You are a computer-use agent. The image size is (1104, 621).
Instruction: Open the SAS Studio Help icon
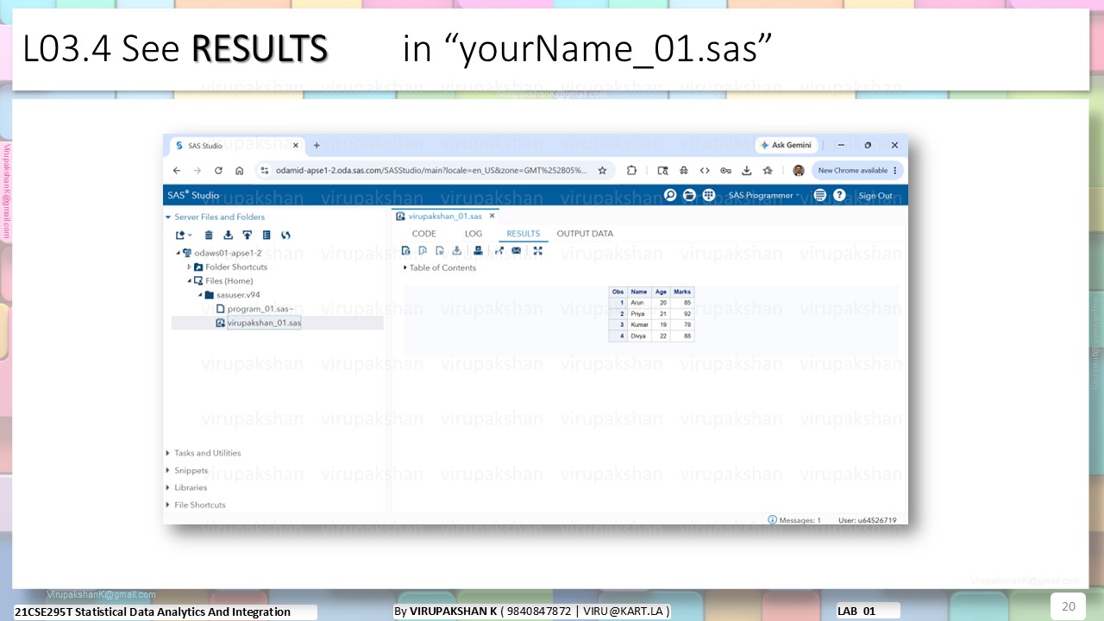point(839,195)
